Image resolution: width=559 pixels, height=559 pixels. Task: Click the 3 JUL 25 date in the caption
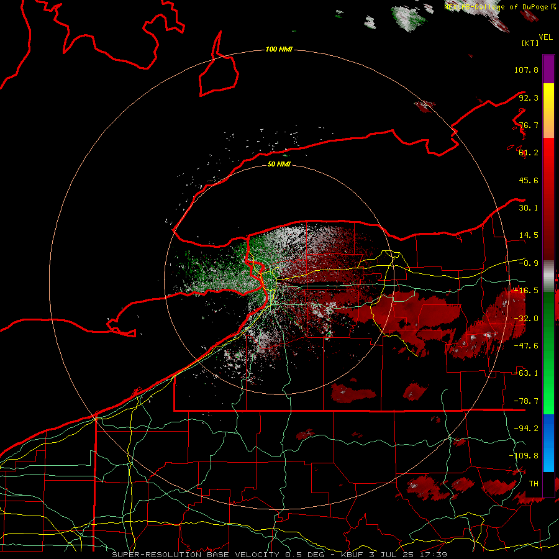pyautogui.click(x=391, y=555)
